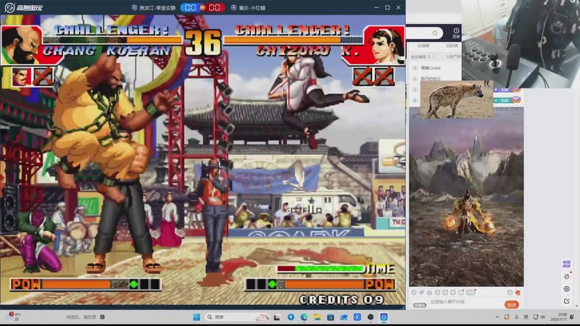Open Task View on the taskbar
580x326 pixels.
[x=277, y=317]
